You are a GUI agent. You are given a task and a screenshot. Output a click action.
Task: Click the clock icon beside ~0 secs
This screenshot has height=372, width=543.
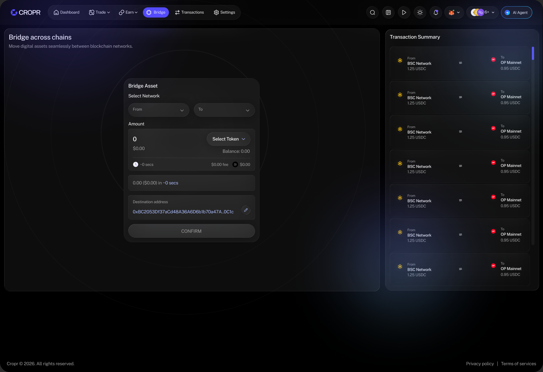pos(136,164)
